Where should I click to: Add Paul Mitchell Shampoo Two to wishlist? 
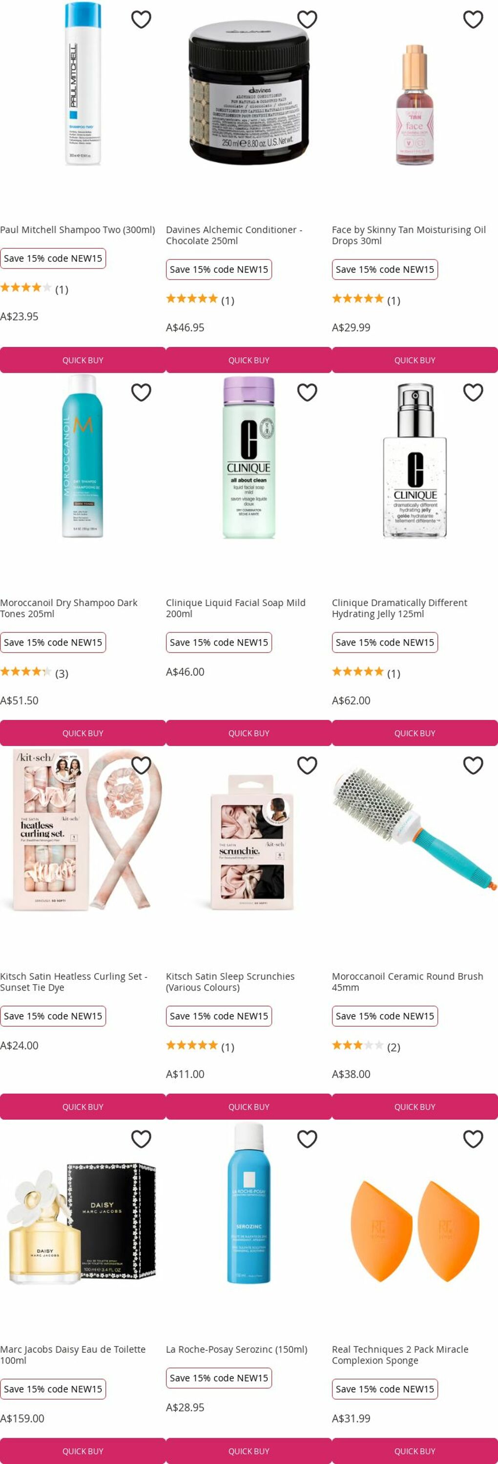point(141,20)
